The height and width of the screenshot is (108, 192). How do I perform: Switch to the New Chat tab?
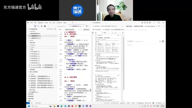(129, 26)
